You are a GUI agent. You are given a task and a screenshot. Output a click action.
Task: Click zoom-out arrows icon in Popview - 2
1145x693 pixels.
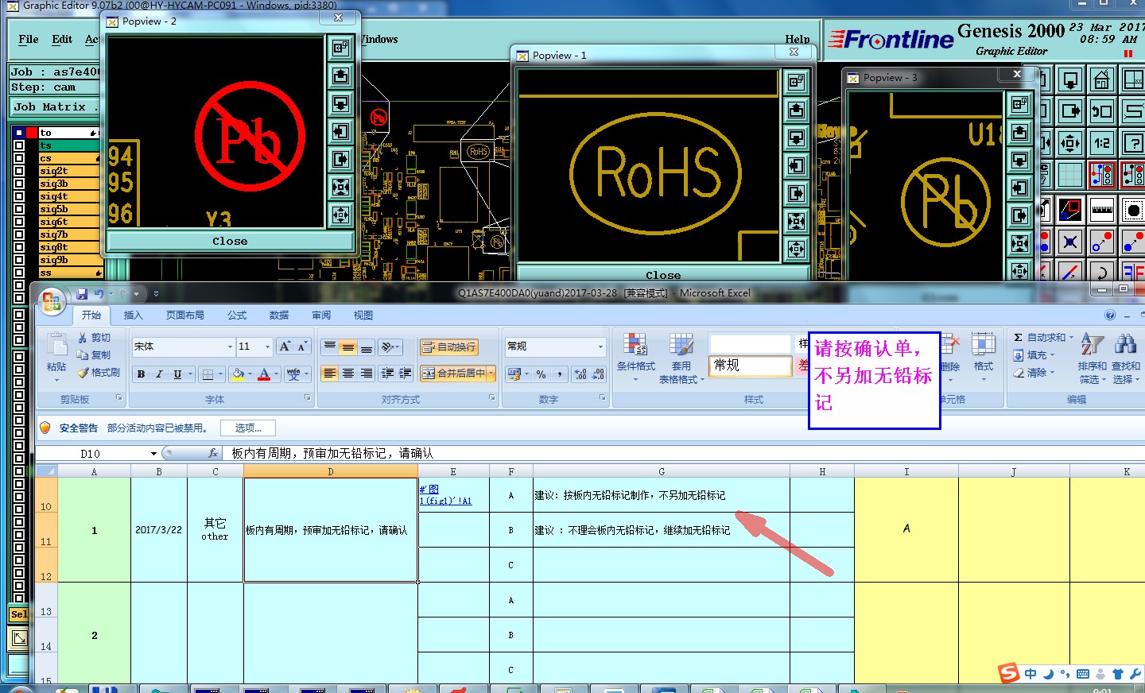click(340, 215)
